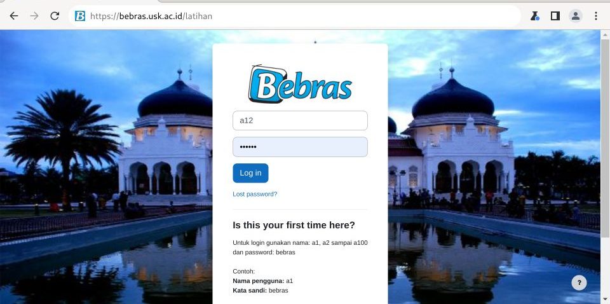
Task: Open the browser three-dot menu
Action: pyautogui.click(x=595, y=16)
